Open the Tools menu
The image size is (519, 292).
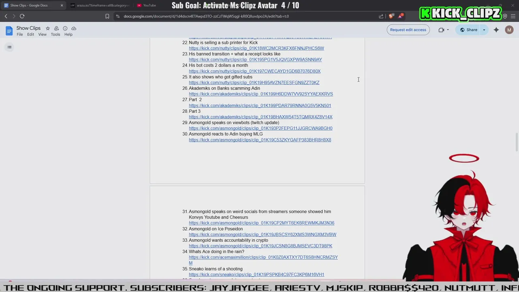(x=56, y=34)
